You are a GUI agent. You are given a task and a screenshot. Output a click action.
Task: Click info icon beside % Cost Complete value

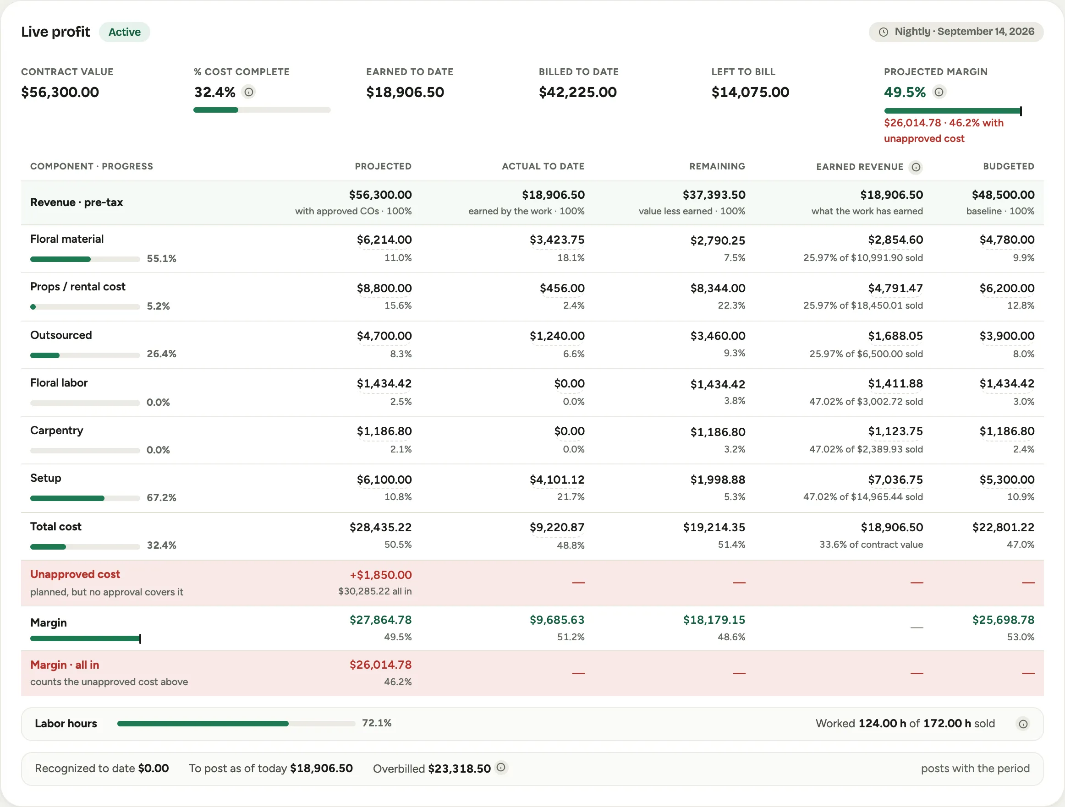pos(248,92)
